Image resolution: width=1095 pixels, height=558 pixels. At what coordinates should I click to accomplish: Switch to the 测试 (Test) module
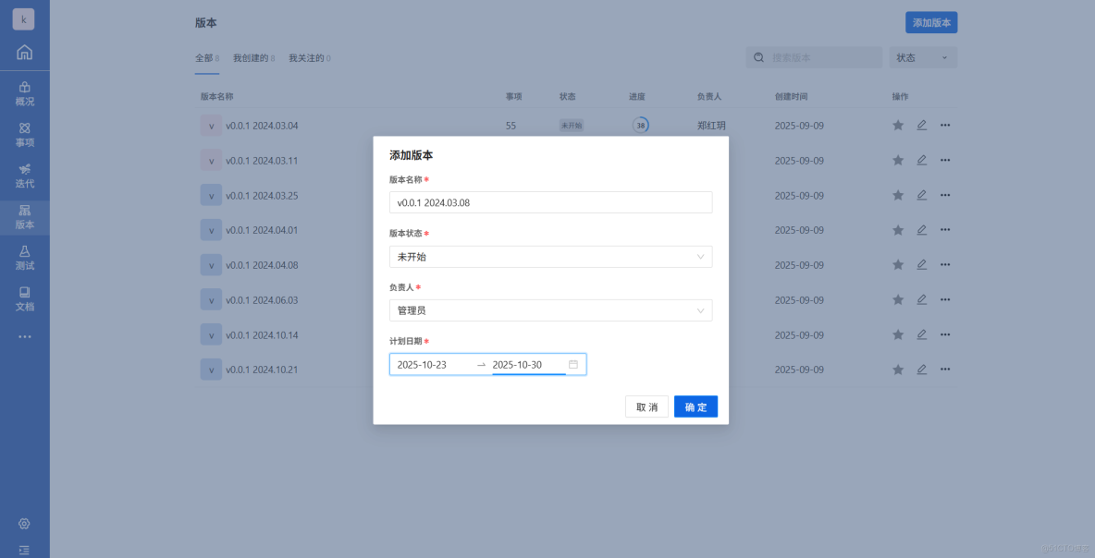[24, 258]
